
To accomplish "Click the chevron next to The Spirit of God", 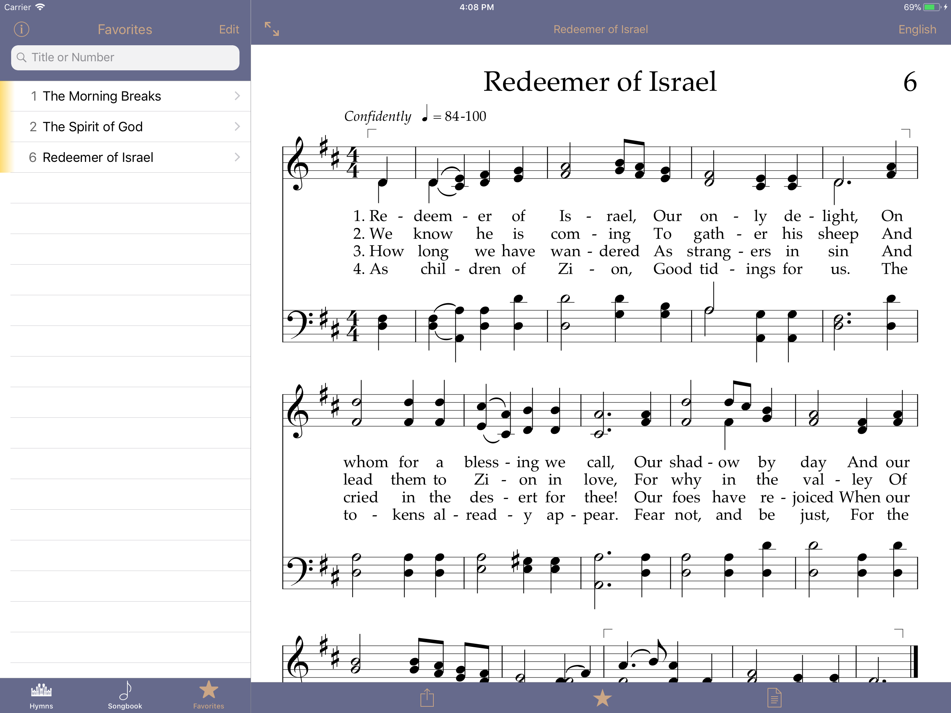I will [237, 126].
